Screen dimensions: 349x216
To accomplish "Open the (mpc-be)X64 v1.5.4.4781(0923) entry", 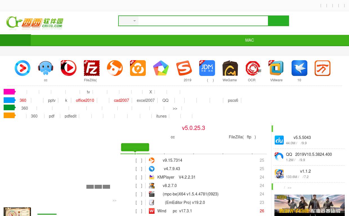I will point(191,194).
